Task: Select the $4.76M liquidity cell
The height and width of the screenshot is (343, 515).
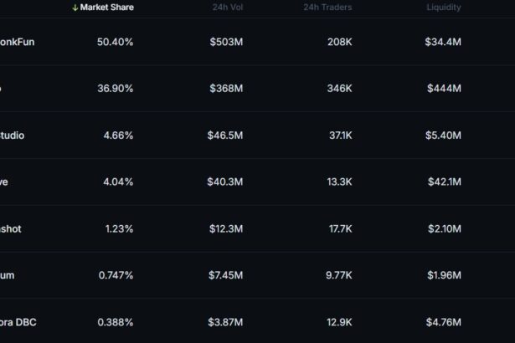Action: pos(442,322)
